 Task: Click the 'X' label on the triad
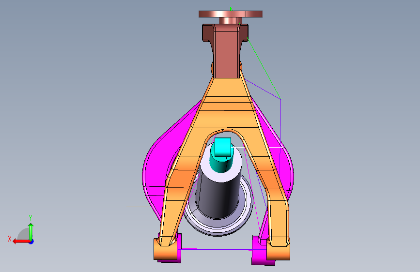[x=10, y=239]
